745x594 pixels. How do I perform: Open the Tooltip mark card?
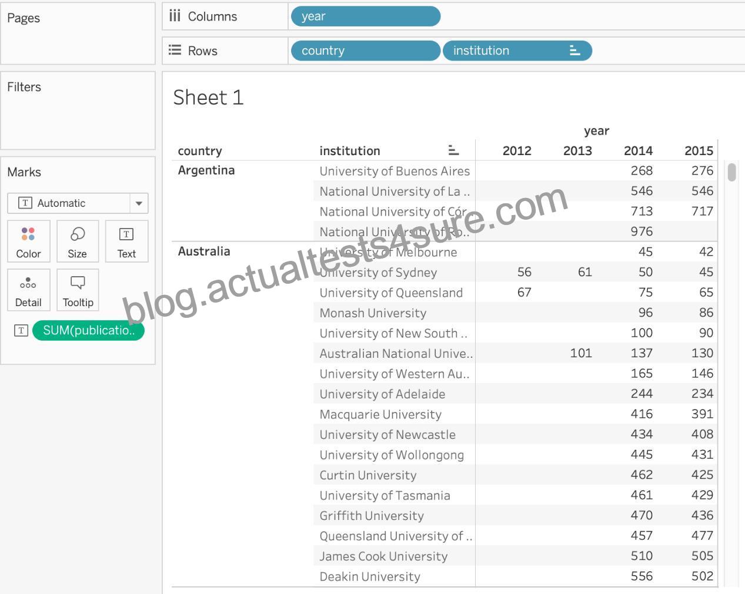pos(78,290)
